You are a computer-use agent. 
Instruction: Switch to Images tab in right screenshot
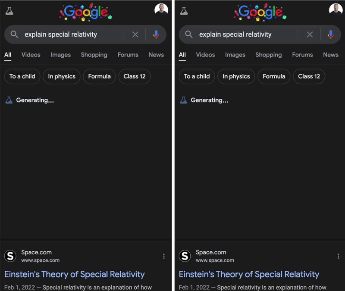click(235, 55)
